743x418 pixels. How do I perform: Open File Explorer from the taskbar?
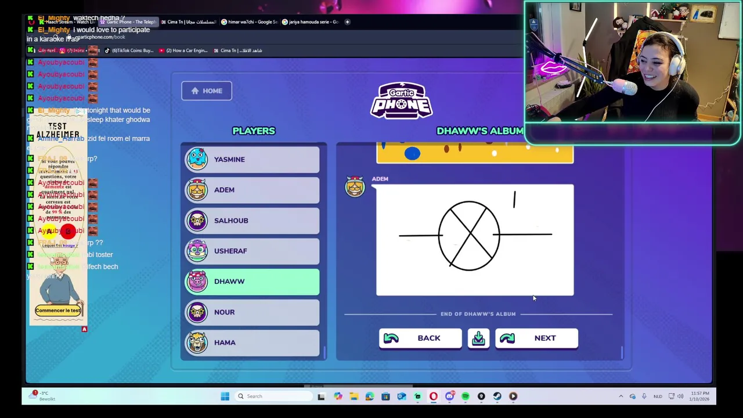click(x=354, y=397)
